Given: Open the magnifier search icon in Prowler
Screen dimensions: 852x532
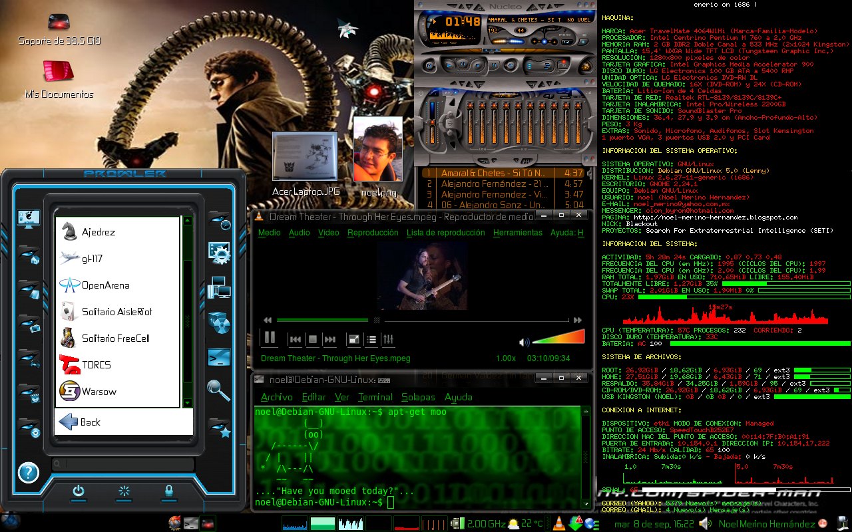Looking at the screenshot, I should click(219, 390).
